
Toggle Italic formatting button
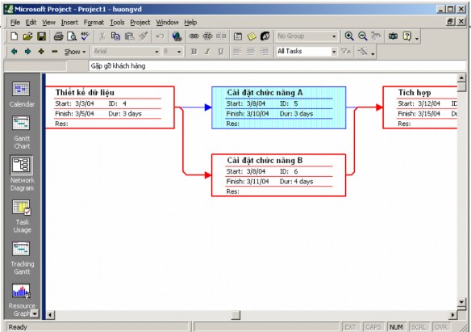tap(207, 52)
